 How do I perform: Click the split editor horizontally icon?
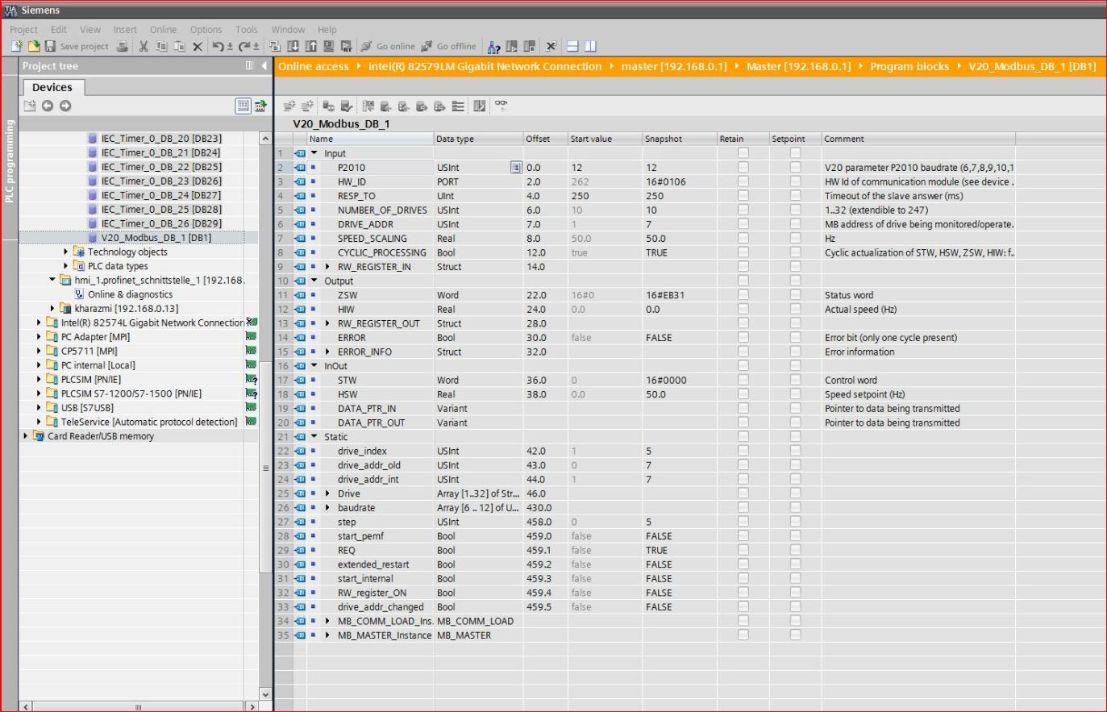[x=572, y=47]
